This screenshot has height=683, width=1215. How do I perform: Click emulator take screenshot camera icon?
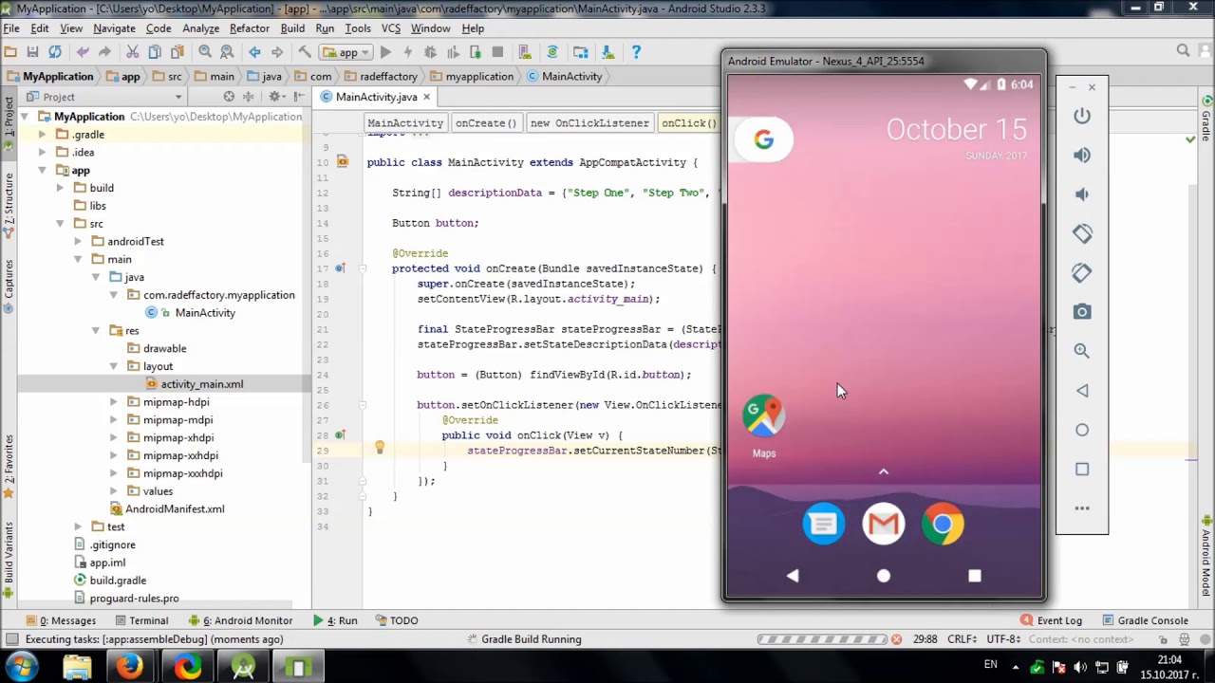pos(1081,311)
